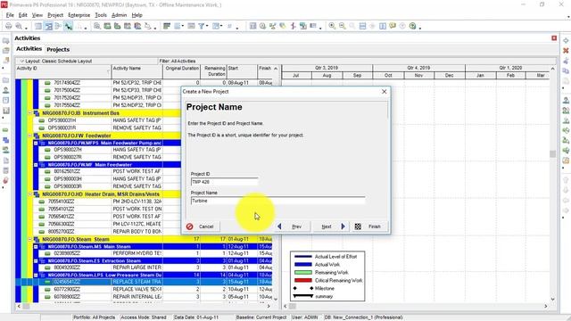Viewport: 571px width, 321px height.
Task: Select the Activities tab
Action: tap(29, 49)
